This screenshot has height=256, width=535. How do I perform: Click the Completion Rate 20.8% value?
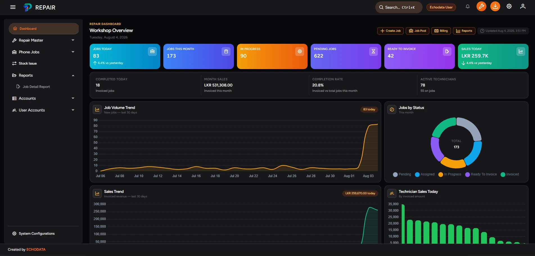318,85
